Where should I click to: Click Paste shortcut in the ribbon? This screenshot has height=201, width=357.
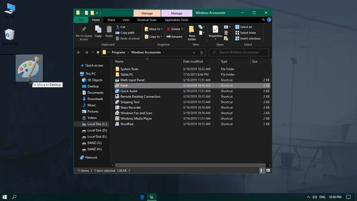pyautogui.click(x=128, y=39)
